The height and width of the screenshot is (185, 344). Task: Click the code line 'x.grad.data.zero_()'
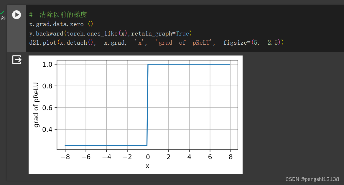pos(61,24)
